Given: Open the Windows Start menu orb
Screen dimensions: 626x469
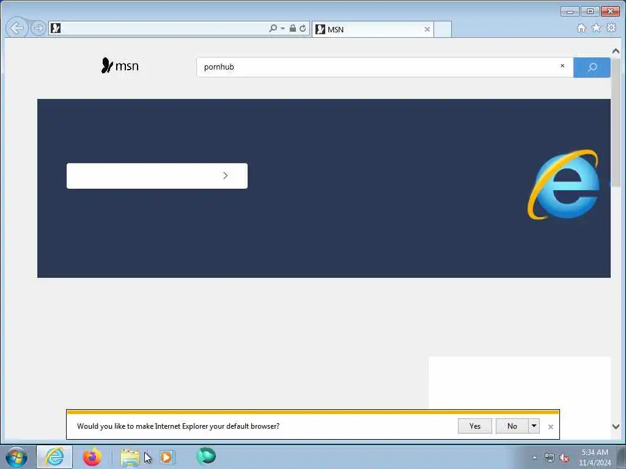Looking at the screenshot, I should (17, 457).
